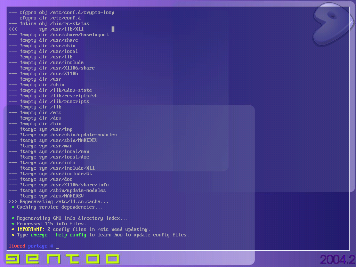356x267 pixels.
Task: Click the 'sym /usr/lib/X11' line
Action: pos(46,29)
